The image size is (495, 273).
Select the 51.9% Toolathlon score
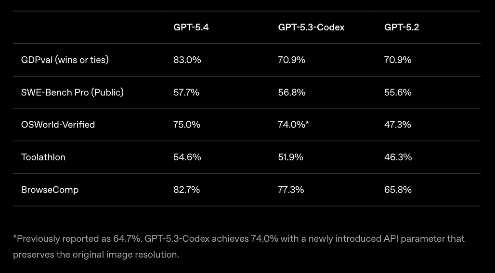click(291, 157)
